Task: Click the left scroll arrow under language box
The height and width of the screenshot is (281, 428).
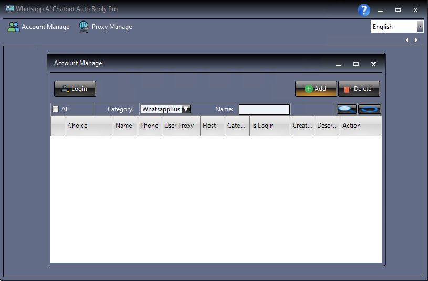Action: click(406, 40)
